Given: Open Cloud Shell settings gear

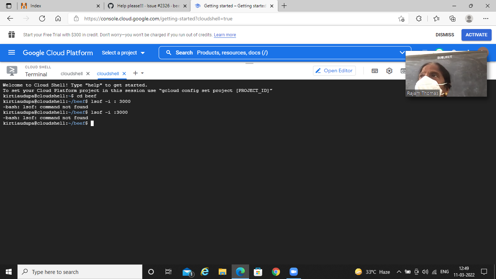Looking at the screenshot, I should click(389, 70).
